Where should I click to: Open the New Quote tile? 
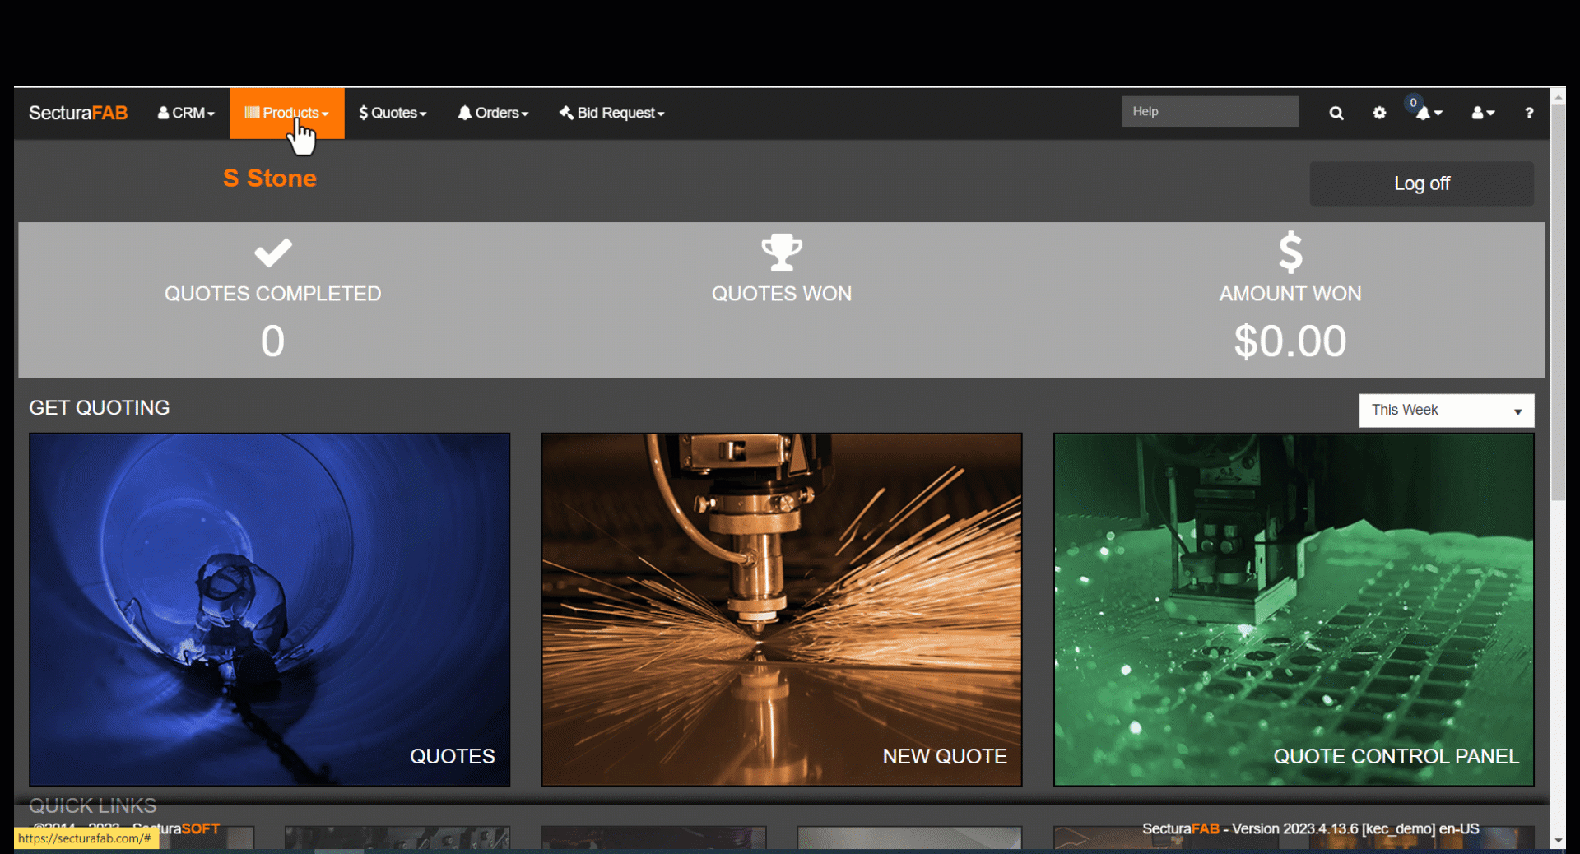coord(781,609)
